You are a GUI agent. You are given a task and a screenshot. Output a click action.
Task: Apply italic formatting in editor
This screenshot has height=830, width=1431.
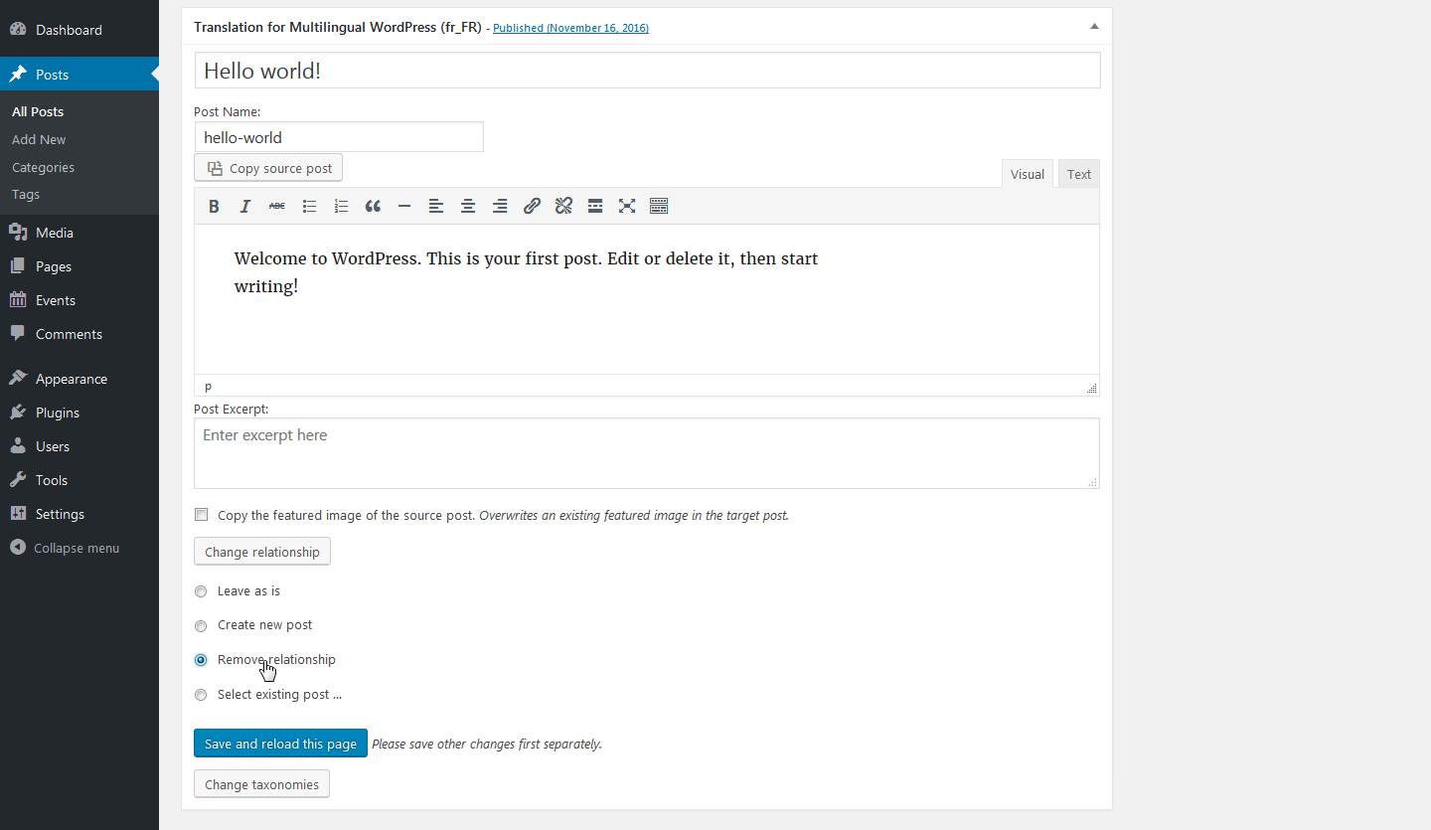tap(245, 206)
